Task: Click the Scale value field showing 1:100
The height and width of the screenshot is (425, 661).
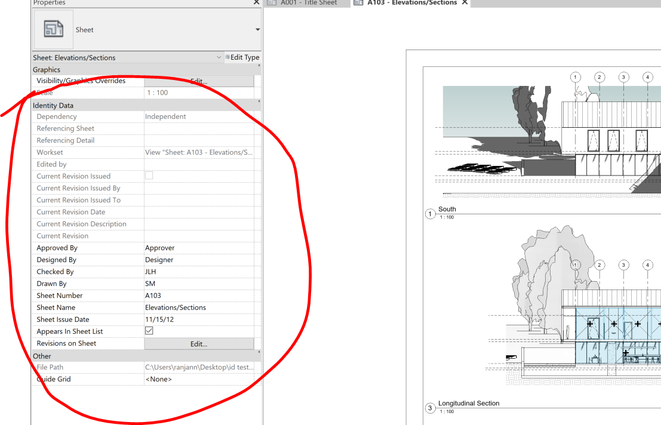Action: pos(199,93)
